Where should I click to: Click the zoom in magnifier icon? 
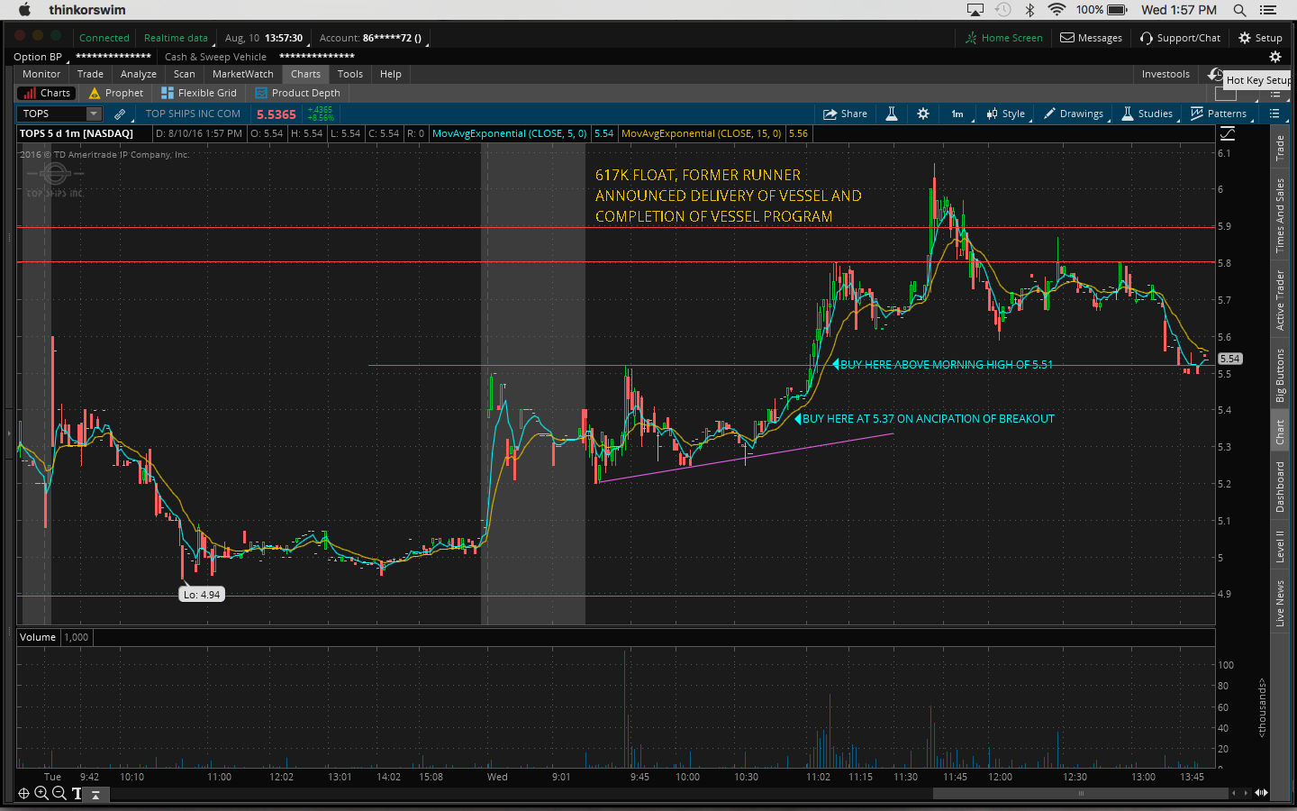point(41,793)
